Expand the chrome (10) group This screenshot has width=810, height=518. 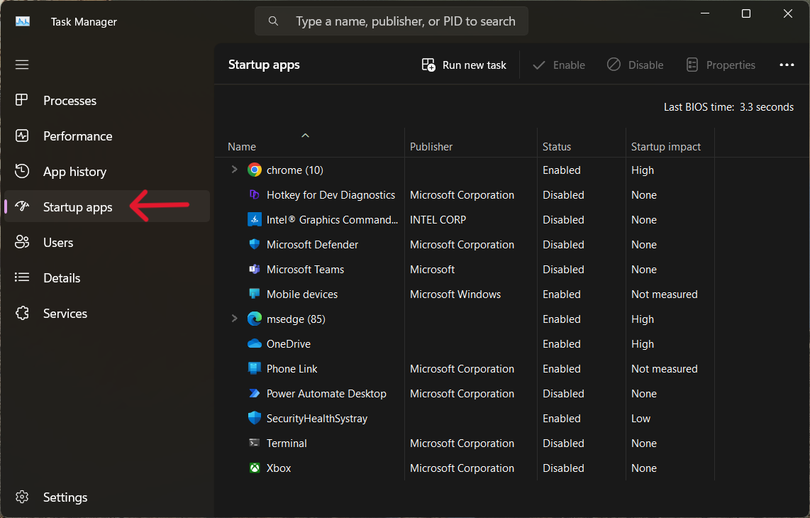[x=234, y=170]
